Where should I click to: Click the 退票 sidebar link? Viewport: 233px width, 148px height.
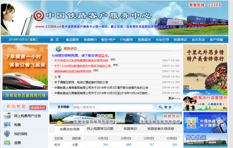coord(17,143)
